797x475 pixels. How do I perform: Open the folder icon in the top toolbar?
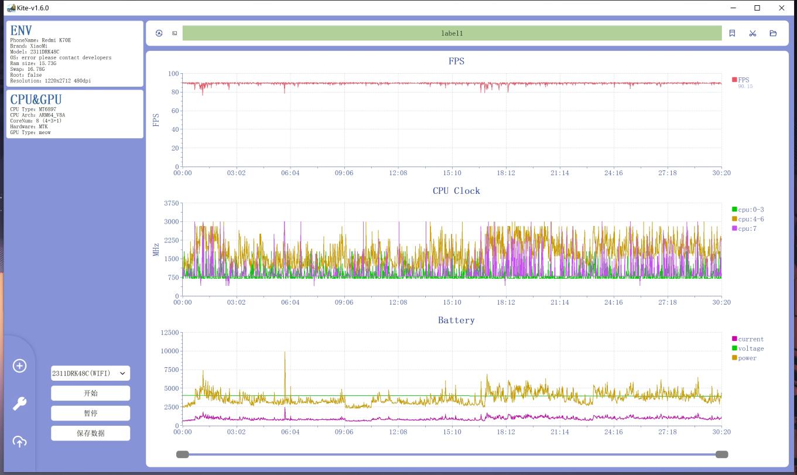773,33
